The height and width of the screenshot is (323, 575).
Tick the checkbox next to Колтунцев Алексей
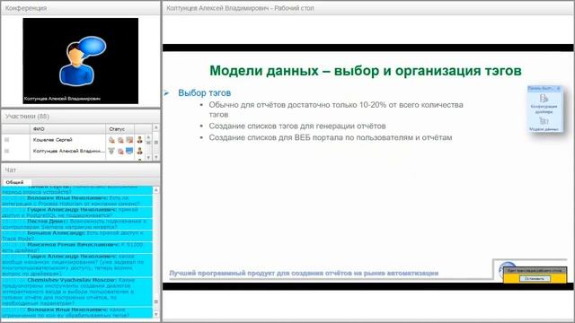[x=6, y=151]
